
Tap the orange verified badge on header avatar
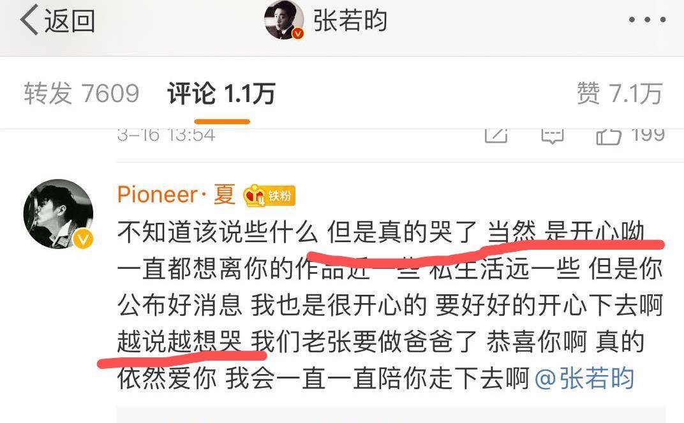click(x=297, y=33)
